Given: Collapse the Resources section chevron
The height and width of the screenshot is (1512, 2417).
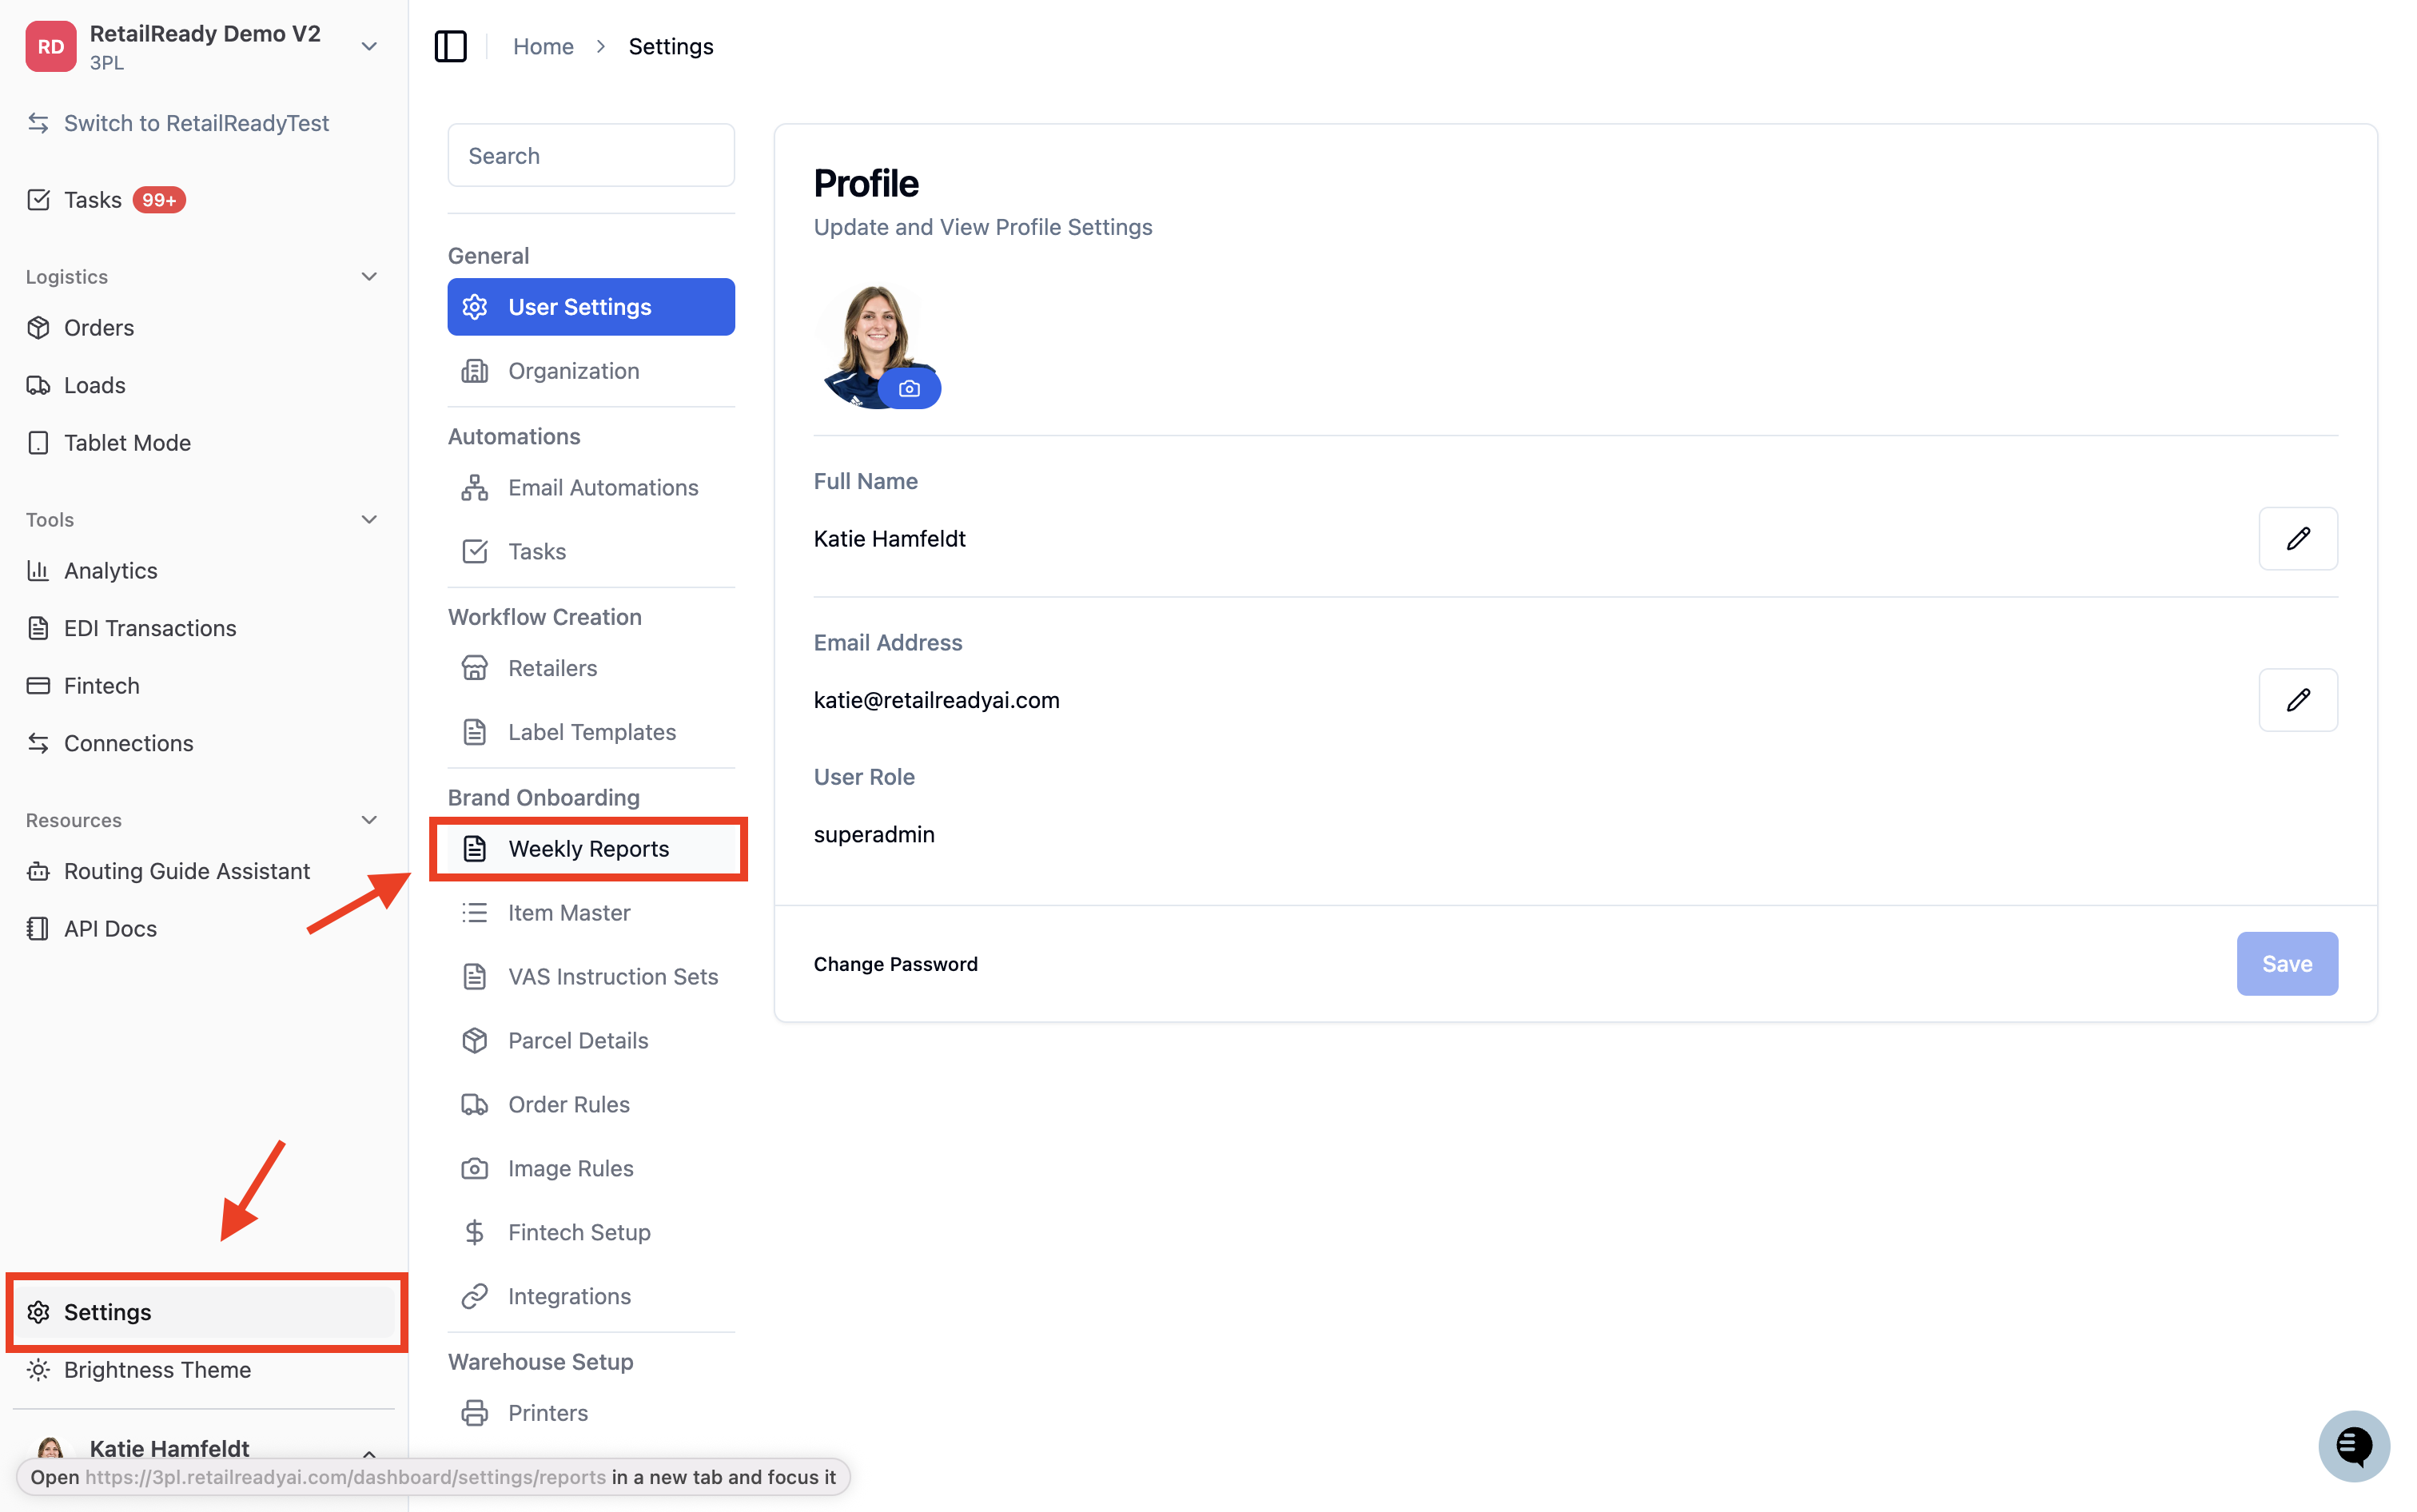Looking at the screenshot, I should tap(369, 820).
